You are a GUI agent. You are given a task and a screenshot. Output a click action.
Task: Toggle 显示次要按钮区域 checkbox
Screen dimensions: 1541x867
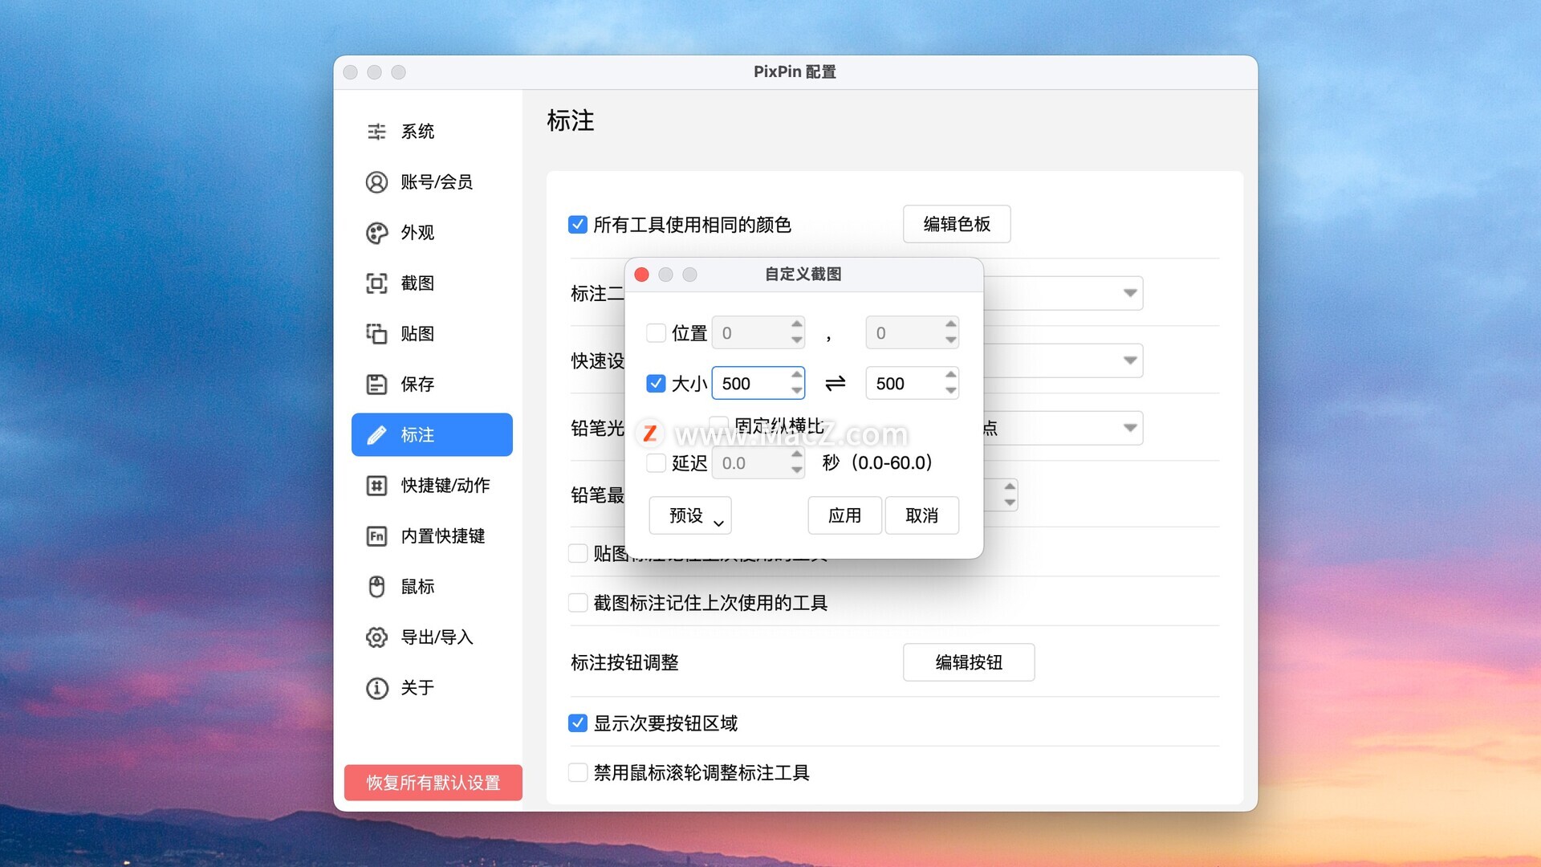point(577,723)
